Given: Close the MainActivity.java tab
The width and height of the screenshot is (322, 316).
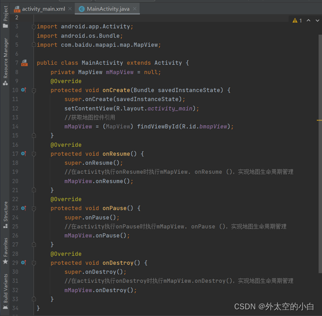Looking at the screenshot, I should (135, 9).
